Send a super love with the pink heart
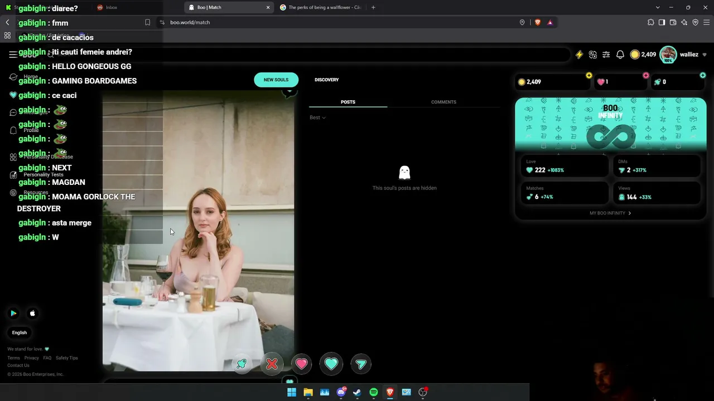The width and height of the screenshot is (714, 401). (x=301, y=364)
